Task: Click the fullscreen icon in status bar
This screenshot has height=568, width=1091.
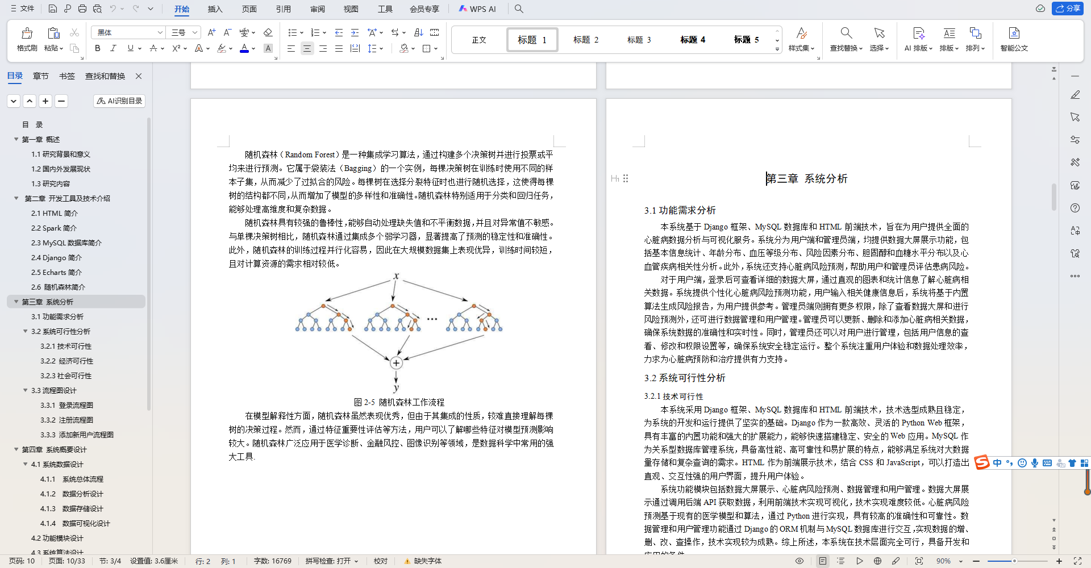Action: pos(1077,561)
